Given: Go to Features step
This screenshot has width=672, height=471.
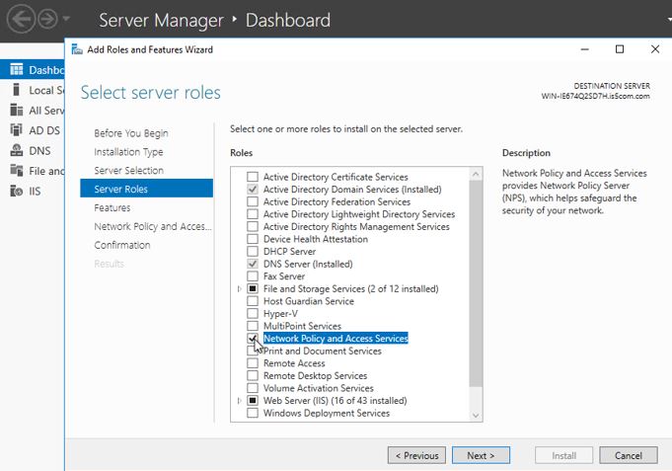Looking at the screenshot, I should click(112, 207).
